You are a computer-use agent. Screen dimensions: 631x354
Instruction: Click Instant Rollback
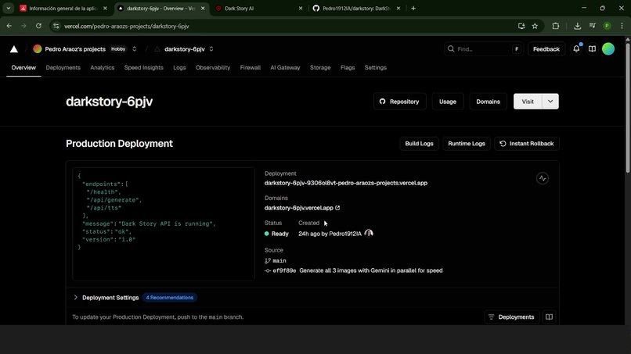[x=526, y=144]
